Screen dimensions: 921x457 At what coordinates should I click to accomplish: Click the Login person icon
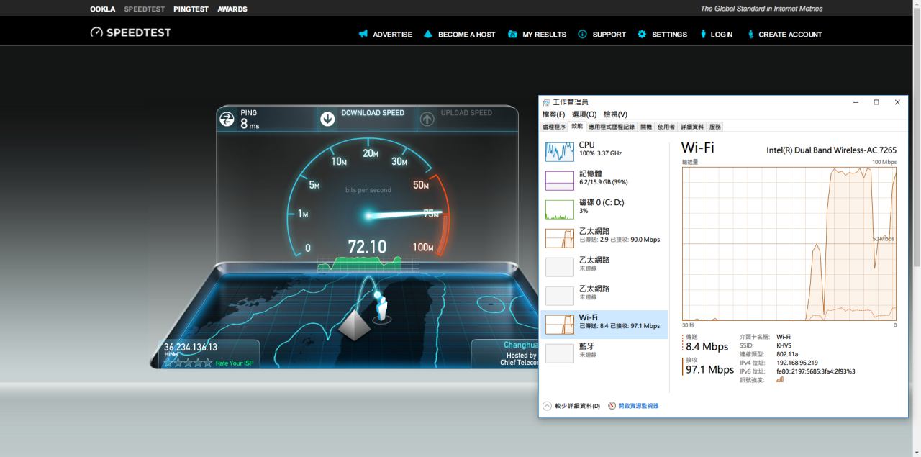coord(703,34)
